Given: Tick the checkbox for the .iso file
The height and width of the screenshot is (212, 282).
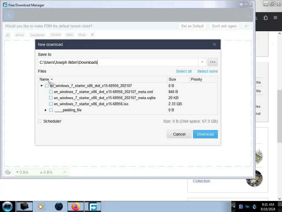Looking at the screenshot, I should point(51,104).
